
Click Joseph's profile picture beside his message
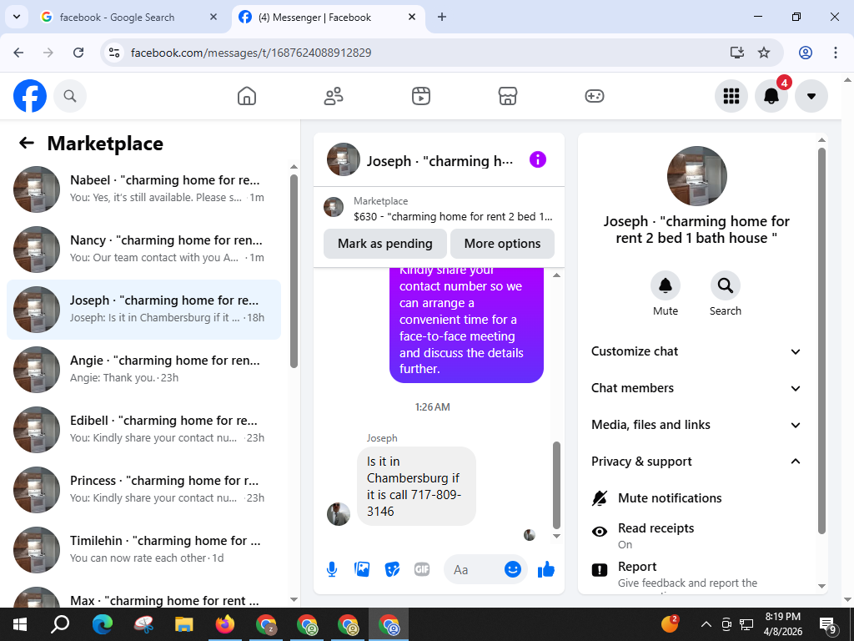point(339,513)
